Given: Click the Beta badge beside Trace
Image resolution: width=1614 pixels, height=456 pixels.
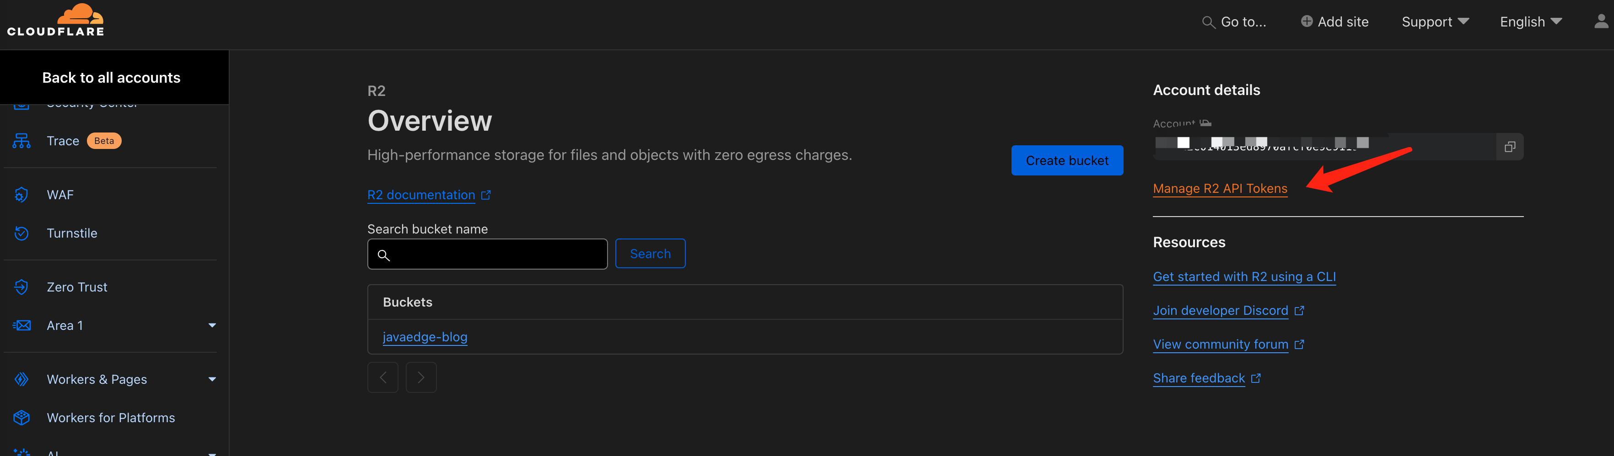Looking at the screenshot, I should pos(104,141).
